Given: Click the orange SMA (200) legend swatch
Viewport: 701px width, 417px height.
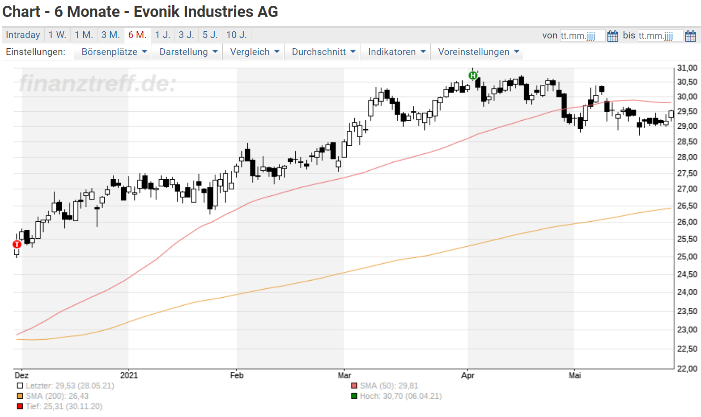Looking at the screenshot, I should [20, 396].
